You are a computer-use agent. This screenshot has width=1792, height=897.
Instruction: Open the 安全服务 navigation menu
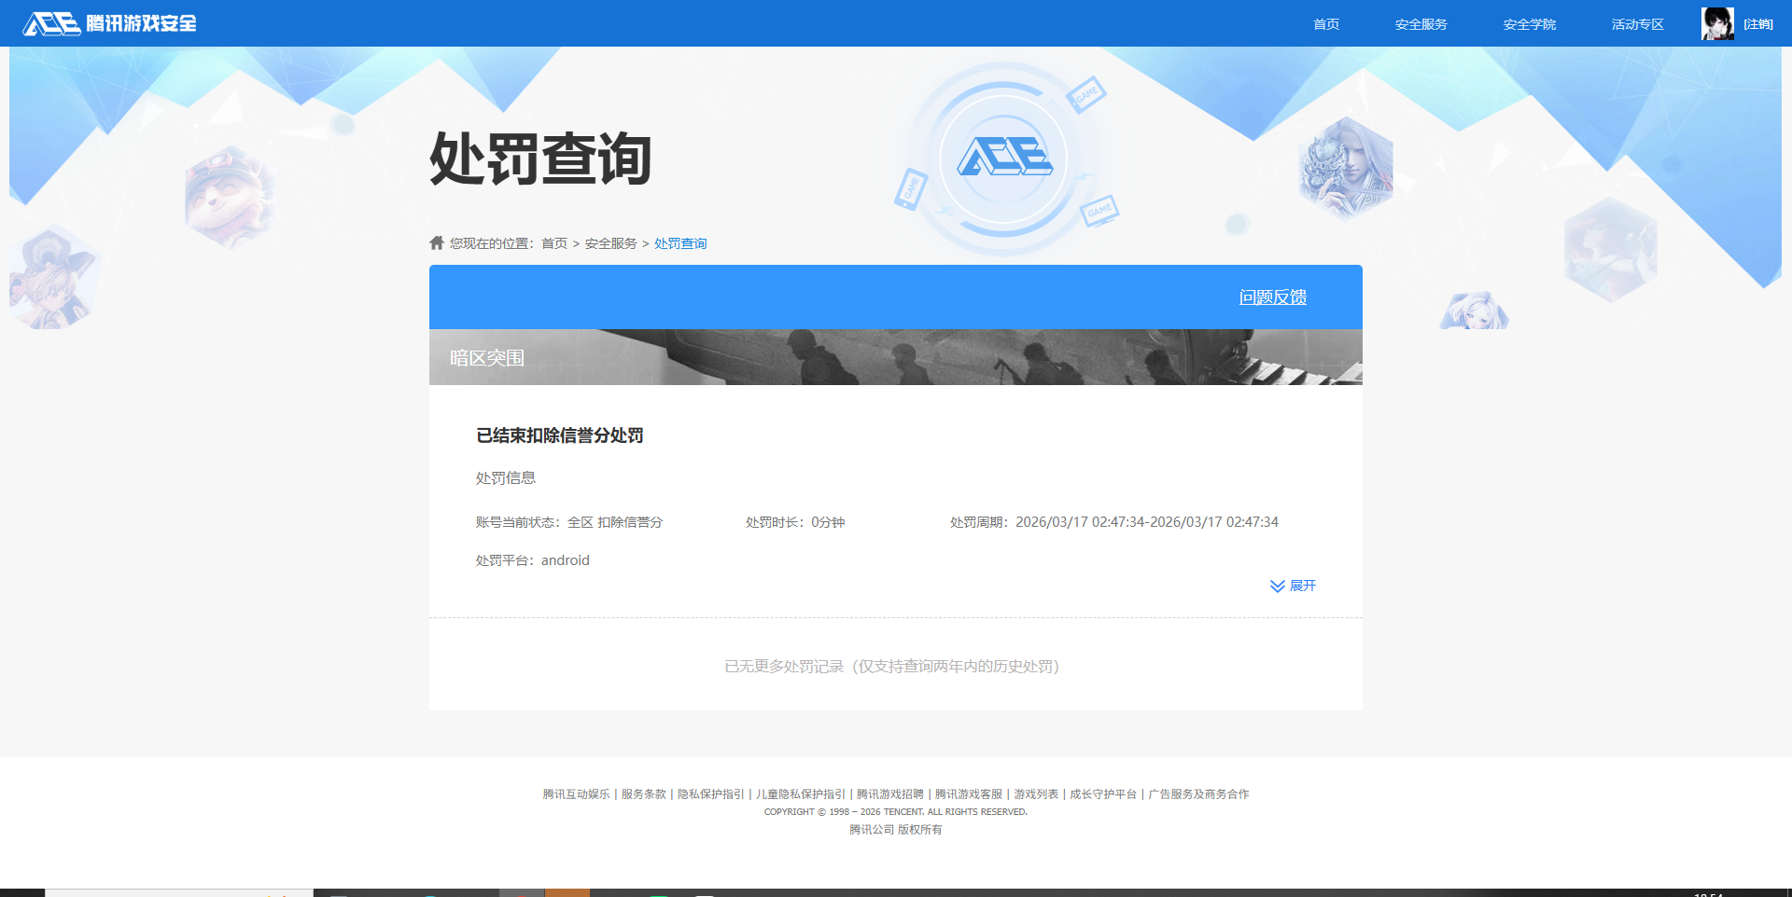point(1421,24)
